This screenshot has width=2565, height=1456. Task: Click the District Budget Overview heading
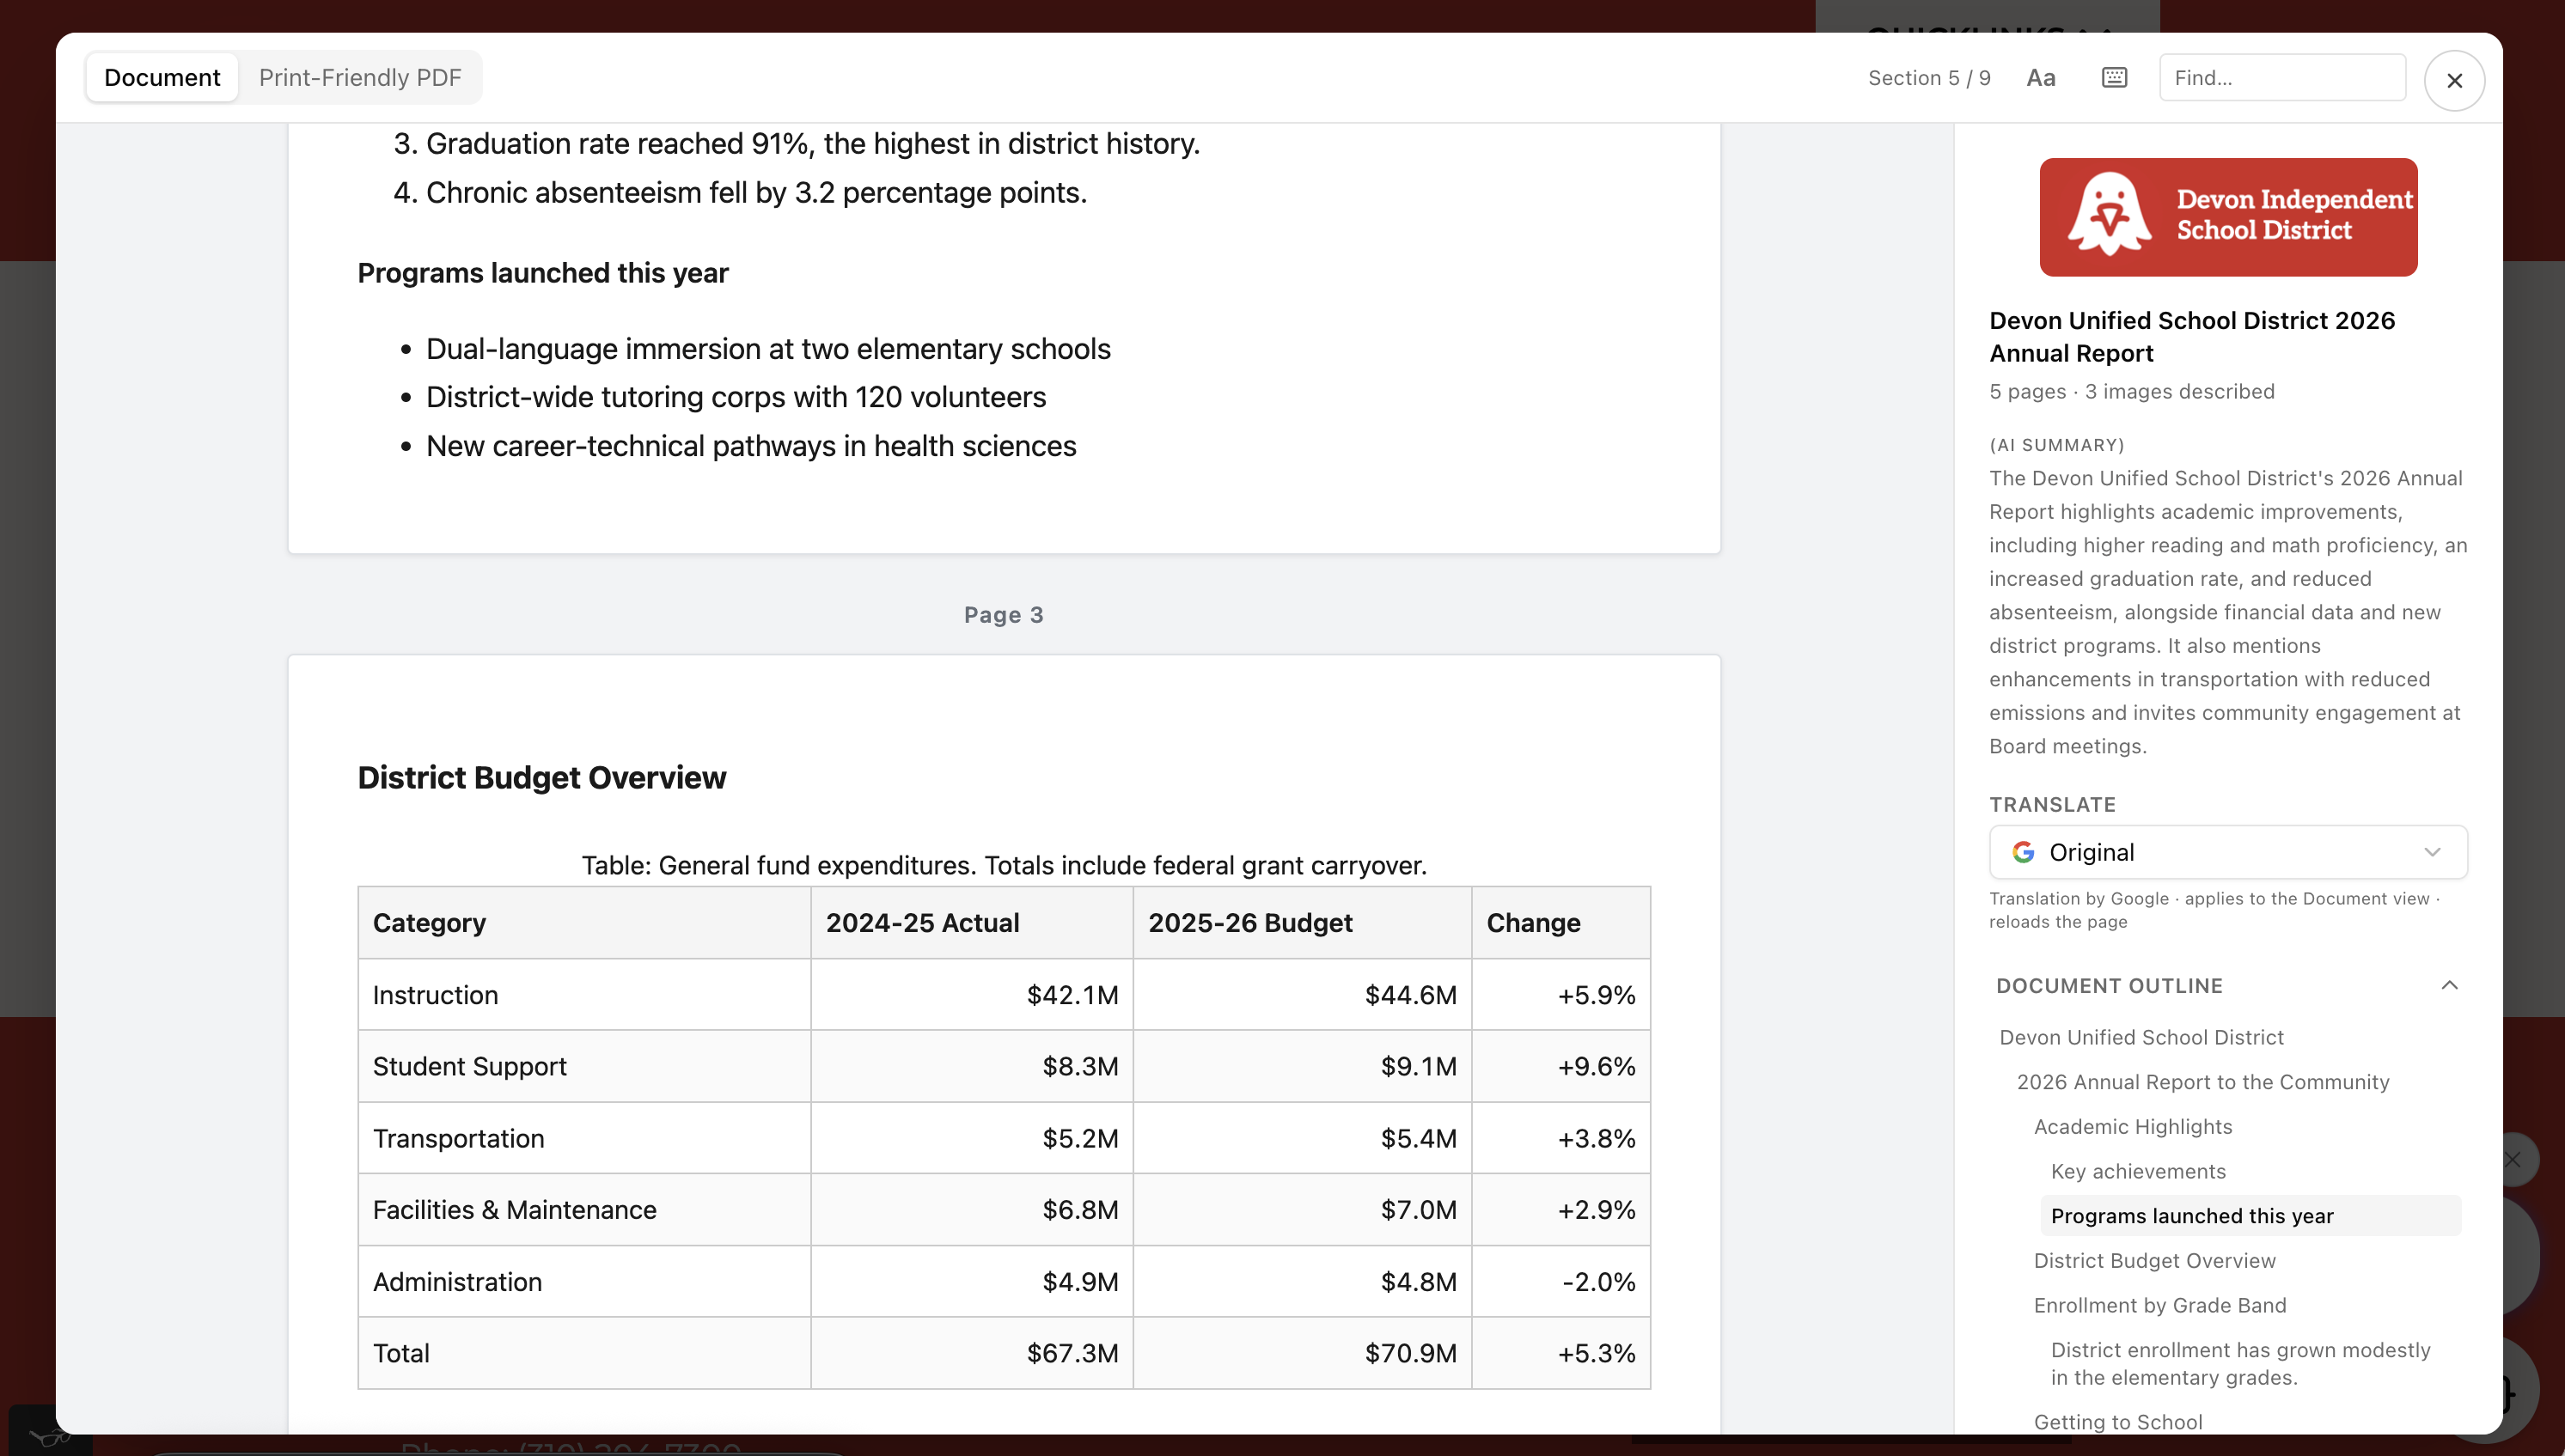[x=541, y=777]
